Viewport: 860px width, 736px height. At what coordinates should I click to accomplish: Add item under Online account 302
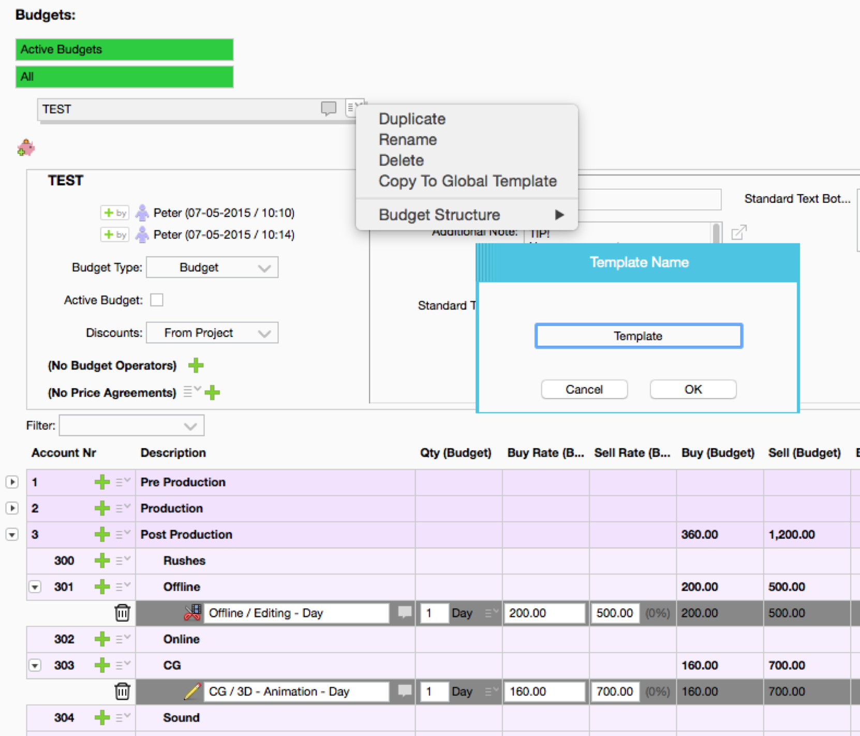tap(102, 639)
